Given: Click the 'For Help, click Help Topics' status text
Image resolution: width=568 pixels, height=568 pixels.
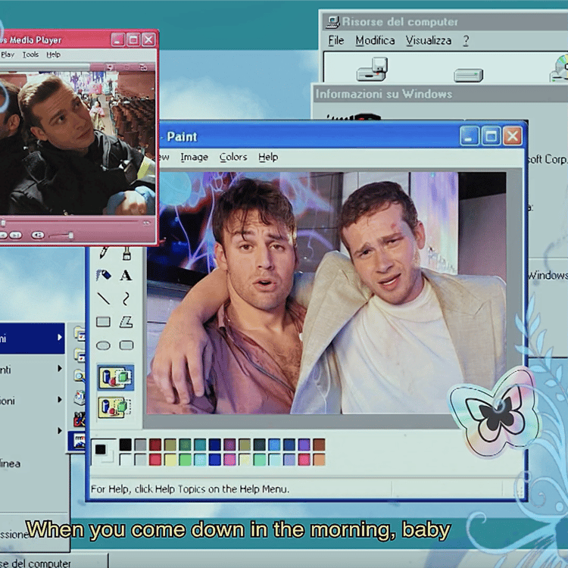Looking at the screenshot, I should (x=190, y=489).
